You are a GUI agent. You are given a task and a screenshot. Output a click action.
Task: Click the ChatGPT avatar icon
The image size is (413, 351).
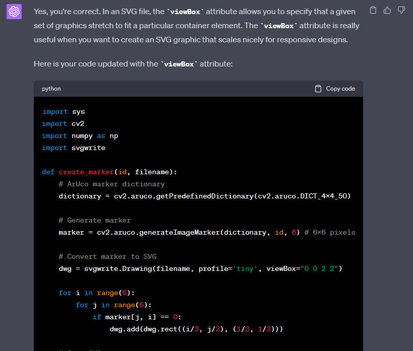pyautogui.click(x=14, y=12)
